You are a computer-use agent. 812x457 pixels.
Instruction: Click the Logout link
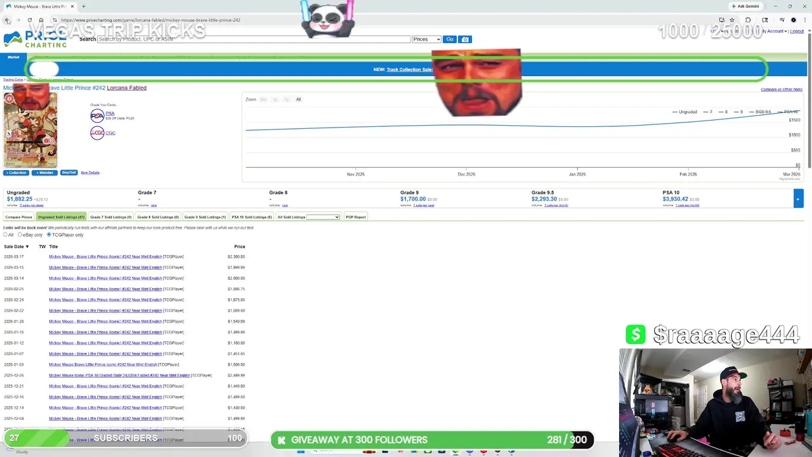pos(797,31)
